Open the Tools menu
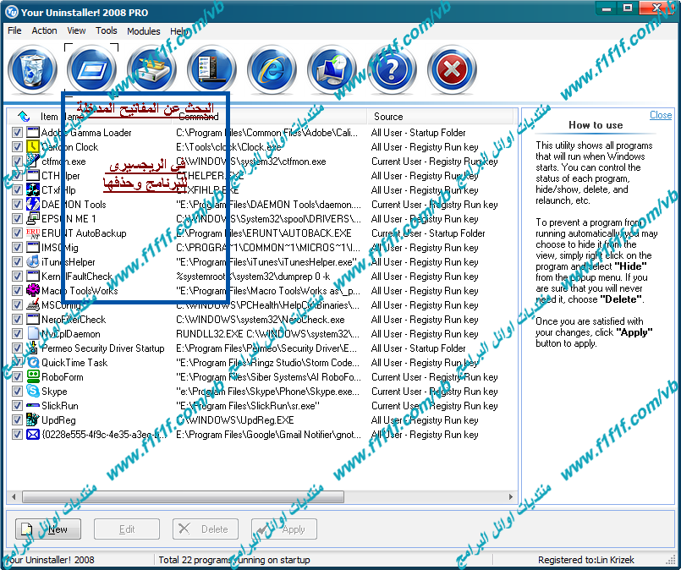 [x=107, y=30]
